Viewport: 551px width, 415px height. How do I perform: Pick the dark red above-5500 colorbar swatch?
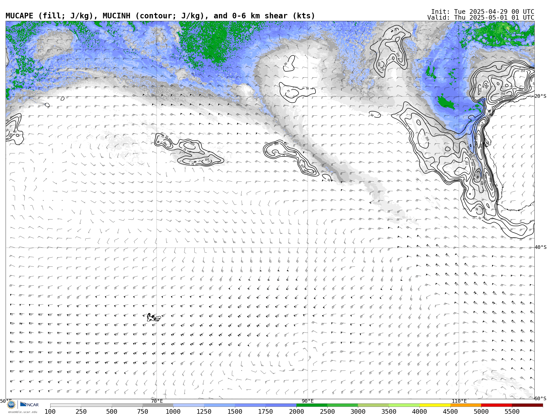527,405
